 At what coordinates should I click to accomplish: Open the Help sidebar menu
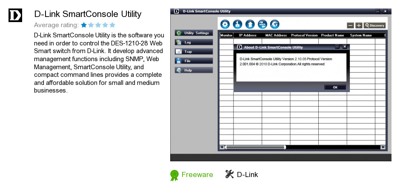coord(194,70)
